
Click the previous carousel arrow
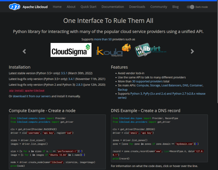coord(24,51)
